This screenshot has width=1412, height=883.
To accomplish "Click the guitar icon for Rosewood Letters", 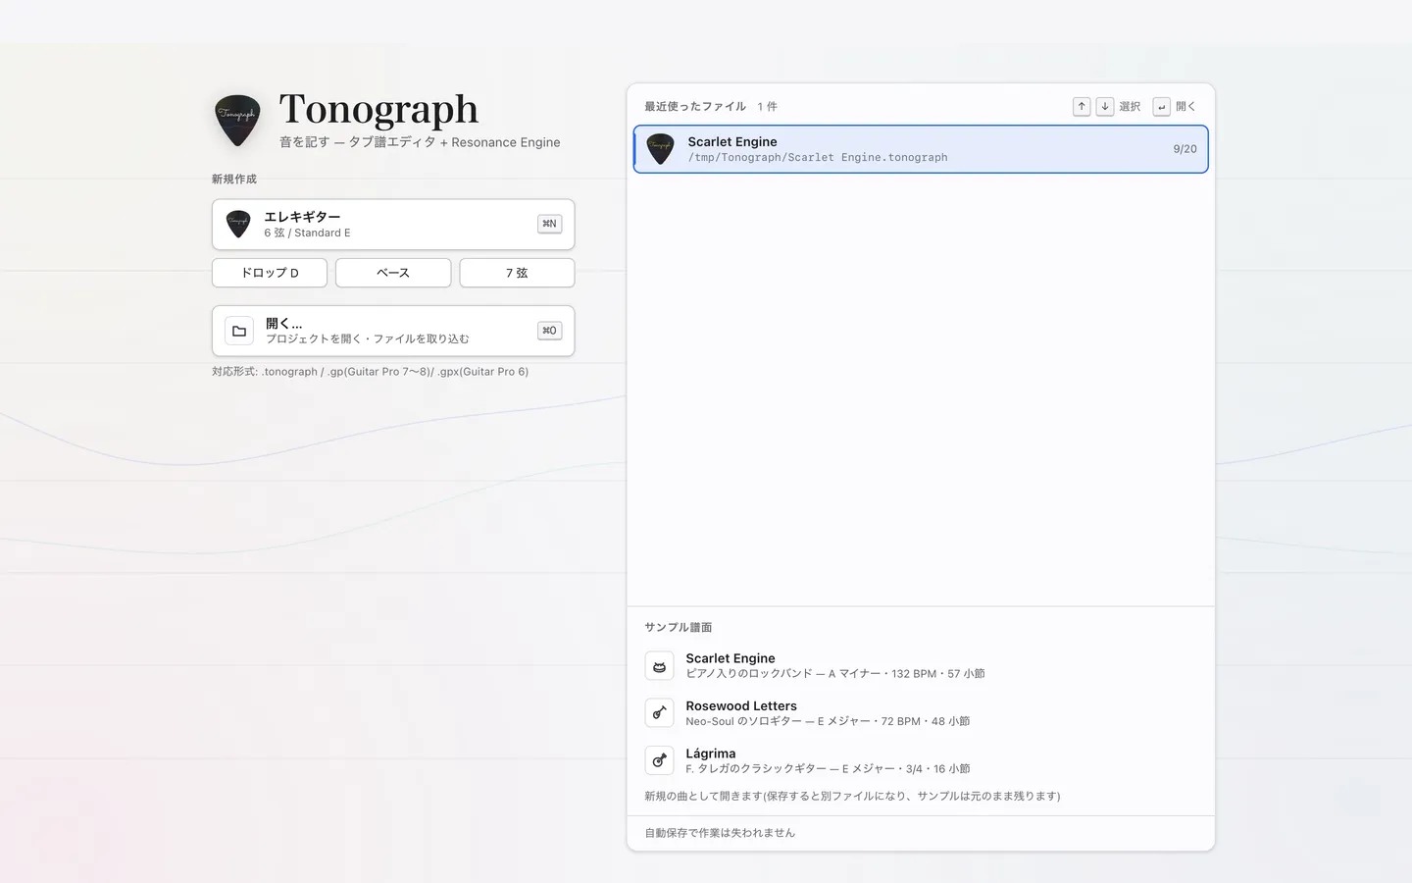I will [660, 713].
